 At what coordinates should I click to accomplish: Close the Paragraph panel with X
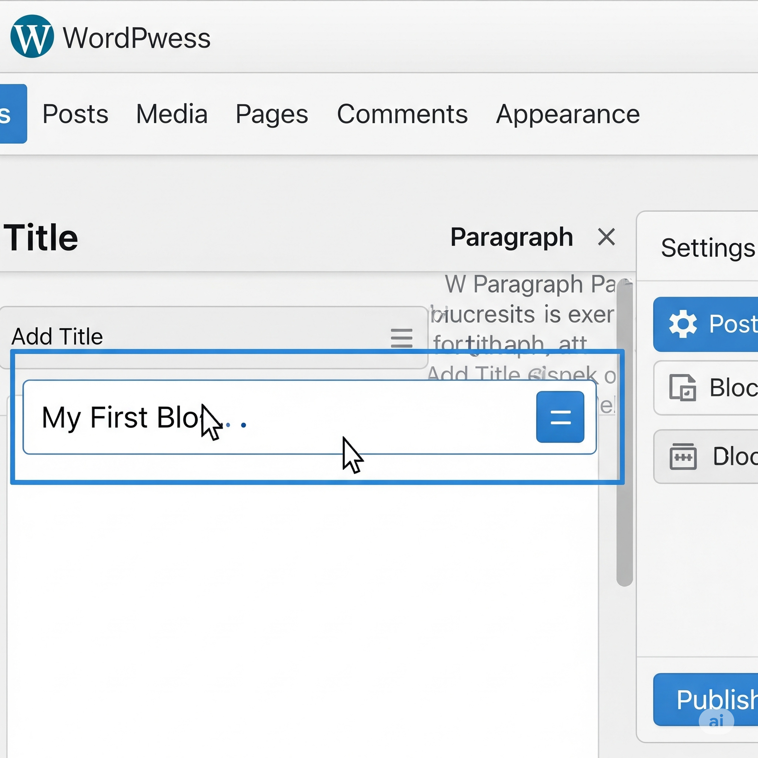tap(606, 237)
